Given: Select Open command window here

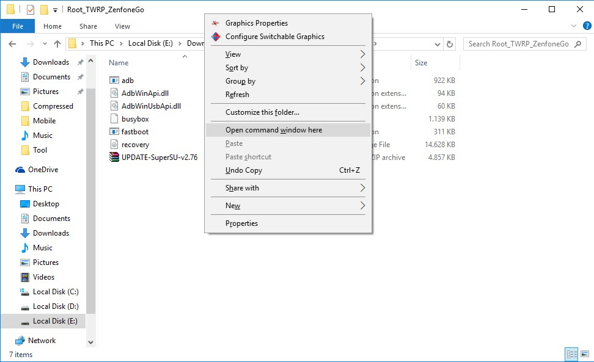Looking at the screenshot, I should tap(288, 130).
